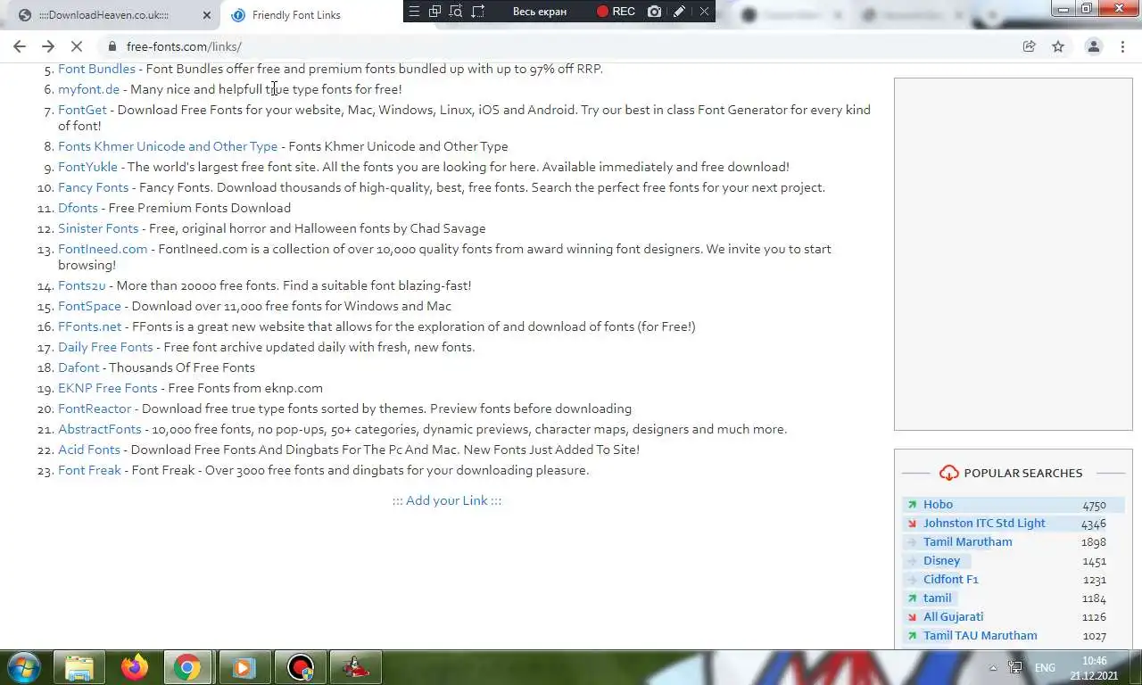Select Hobo in popular searches
Screen dimensions: 1142x685
pos(938,505)
